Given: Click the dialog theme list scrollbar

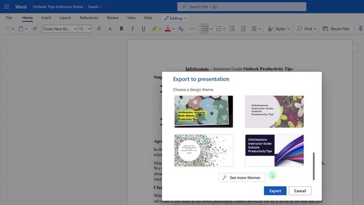Looking at the screenshot, I should (x=313, y=166).
